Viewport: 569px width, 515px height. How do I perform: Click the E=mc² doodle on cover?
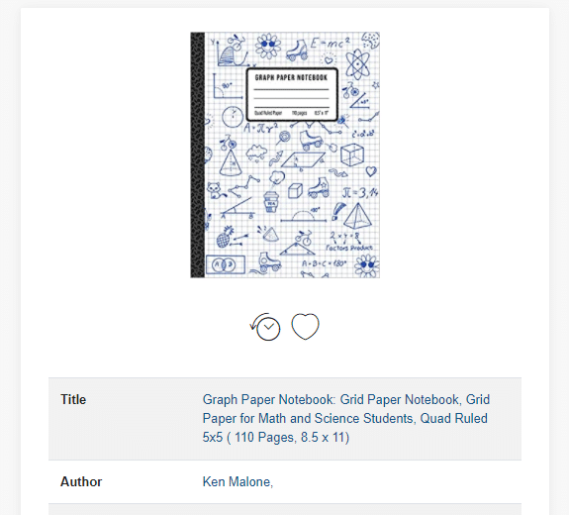[331, 43]
